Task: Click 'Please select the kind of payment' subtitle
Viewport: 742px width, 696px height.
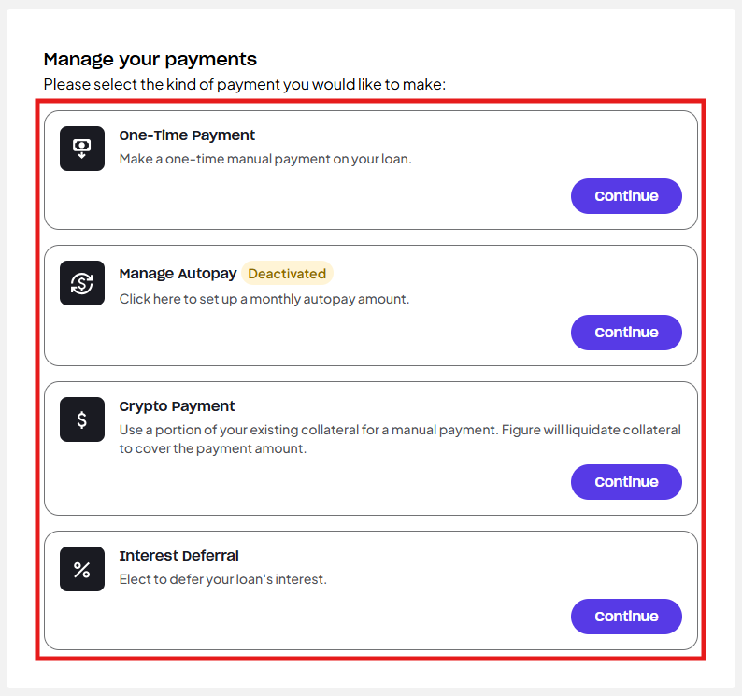Action: [245, 84]
